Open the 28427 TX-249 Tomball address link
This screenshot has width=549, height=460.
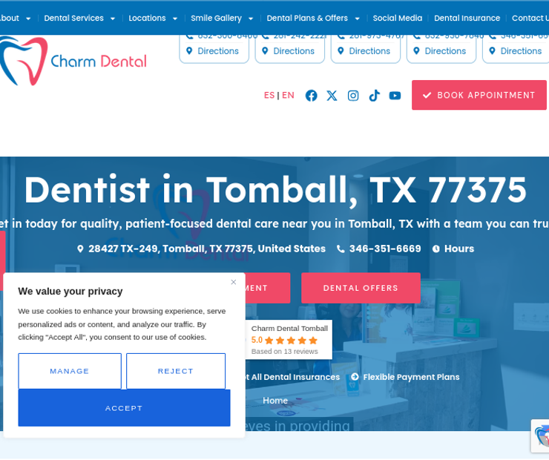(207, 249)
